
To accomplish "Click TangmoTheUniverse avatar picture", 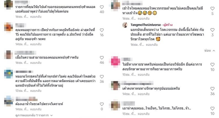I will pos(125,25).
